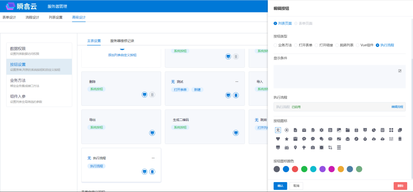Screen dimensions: 413x192
Task: Open the 服务器维修记录 tab
Action: point(122,41)
